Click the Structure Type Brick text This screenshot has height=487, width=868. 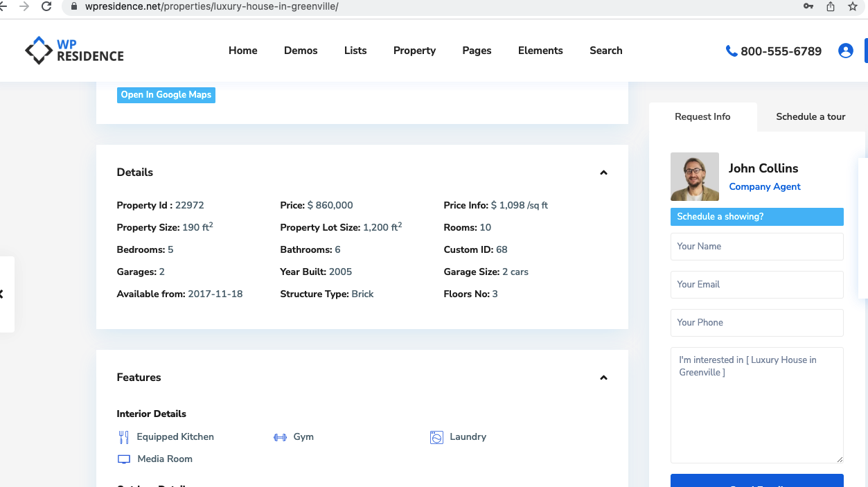click(327, 294)
